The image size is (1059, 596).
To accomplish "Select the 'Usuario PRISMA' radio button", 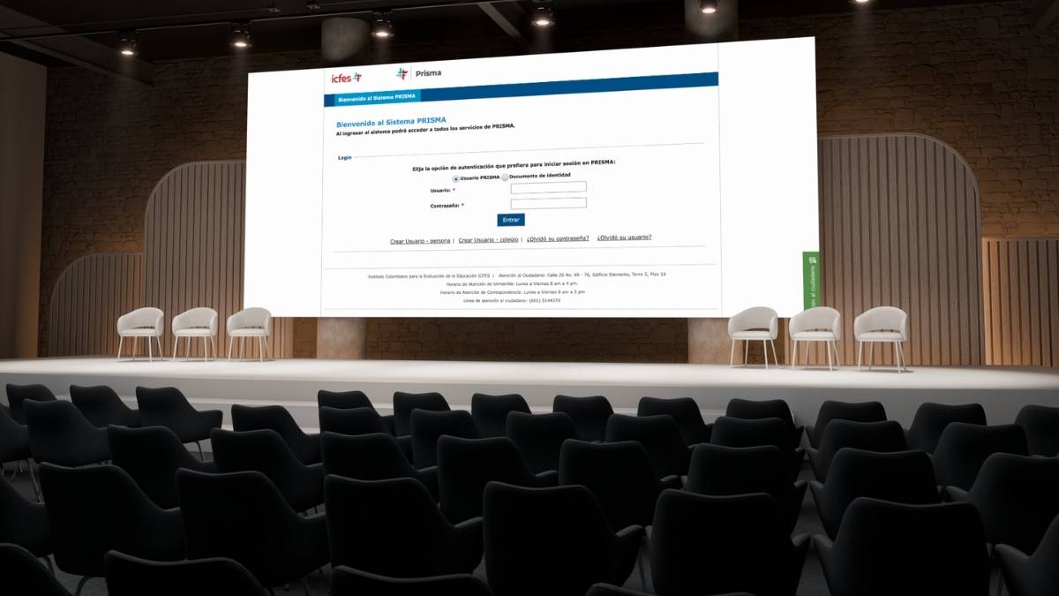I will tap(456, 178).
